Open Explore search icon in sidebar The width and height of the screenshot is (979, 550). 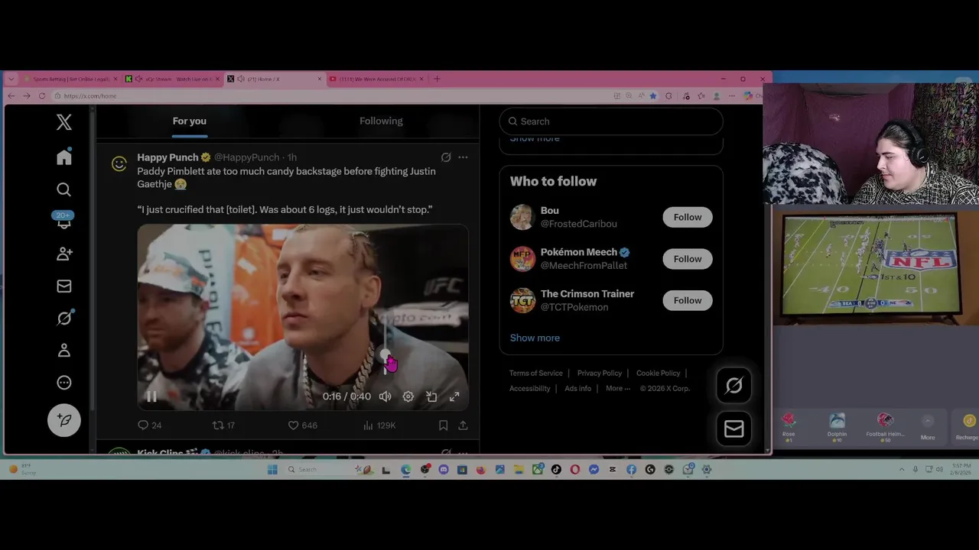[64, 189]
